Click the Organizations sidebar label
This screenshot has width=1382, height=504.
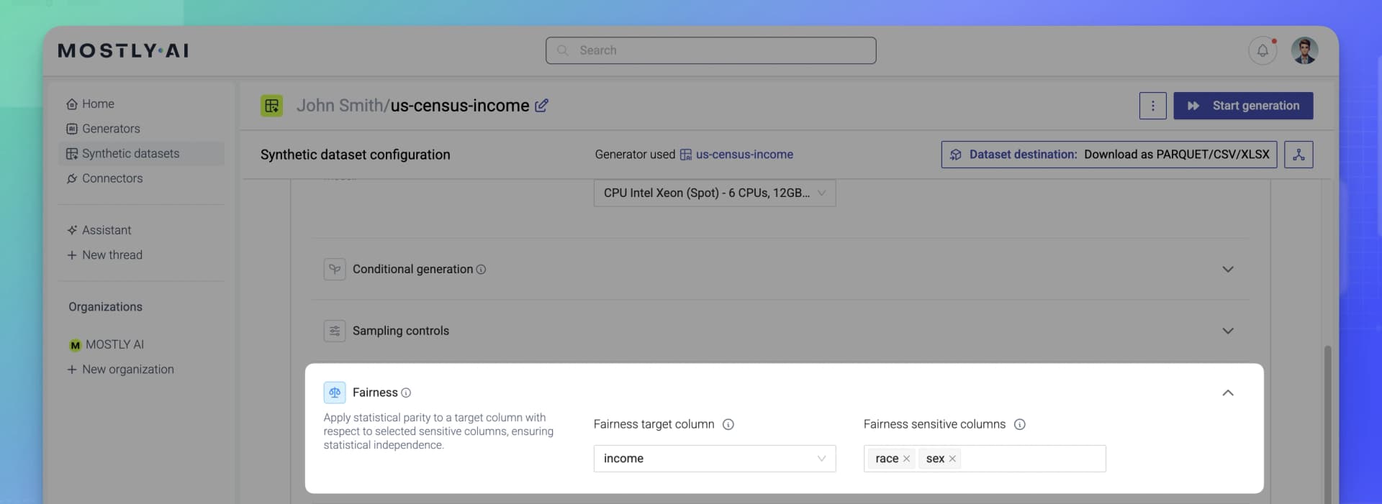coord(105,307)
